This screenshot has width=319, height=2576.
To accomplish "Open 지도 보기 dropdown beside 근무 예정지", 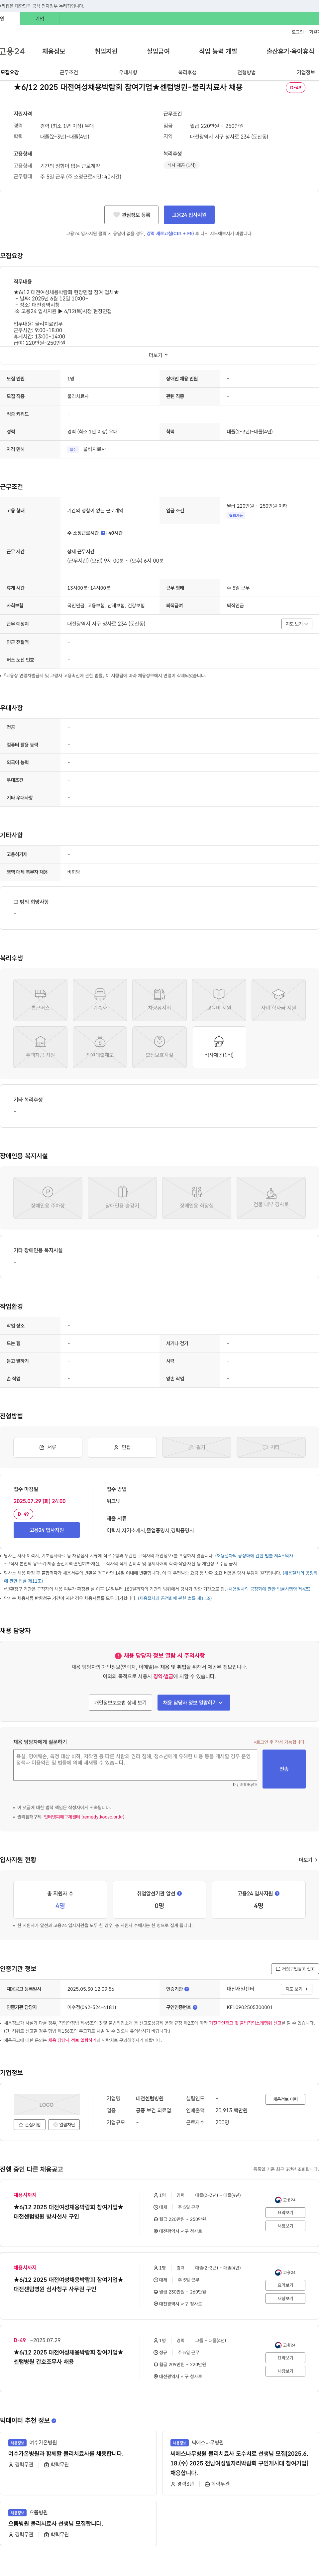I will (x=297, y=624).
